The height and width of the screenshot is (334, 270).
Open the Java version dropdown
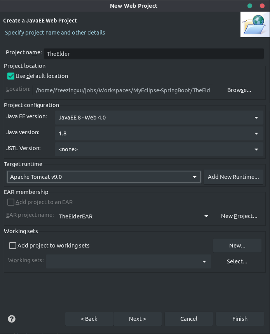159,133
